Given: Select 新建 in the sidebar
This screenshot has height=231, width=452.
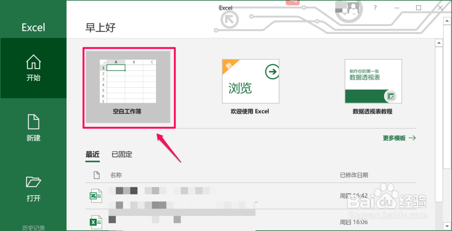Looking at the screenshot, I should [x=33, y=128].
